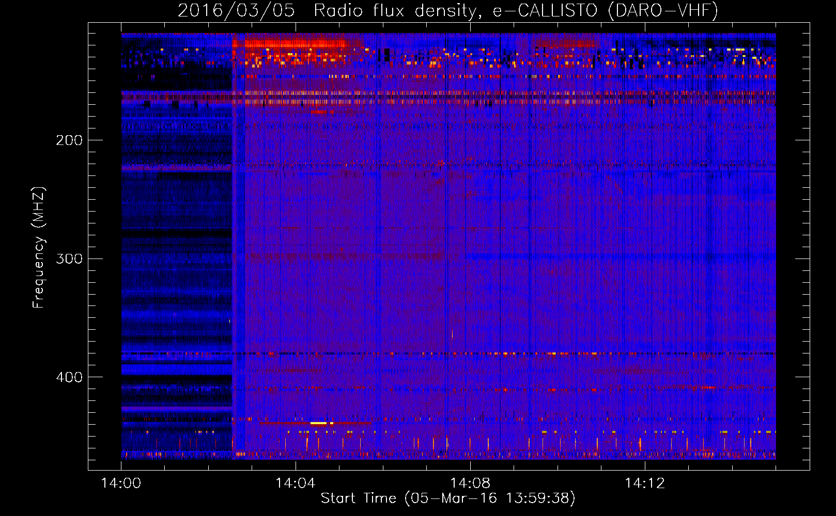The width and height of the screenshot is (836, 516).
Task: Click the 14:00 time tick label
Action: (x=121, y=483)
